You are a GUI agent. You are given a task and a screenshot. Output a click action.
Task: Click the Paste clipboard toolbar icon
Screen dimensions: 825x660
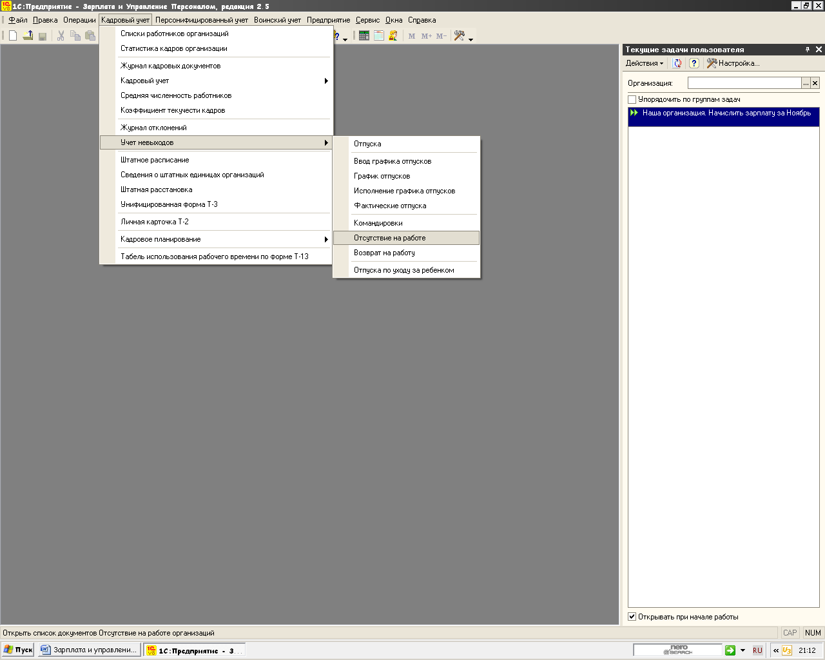pos(90,36)
